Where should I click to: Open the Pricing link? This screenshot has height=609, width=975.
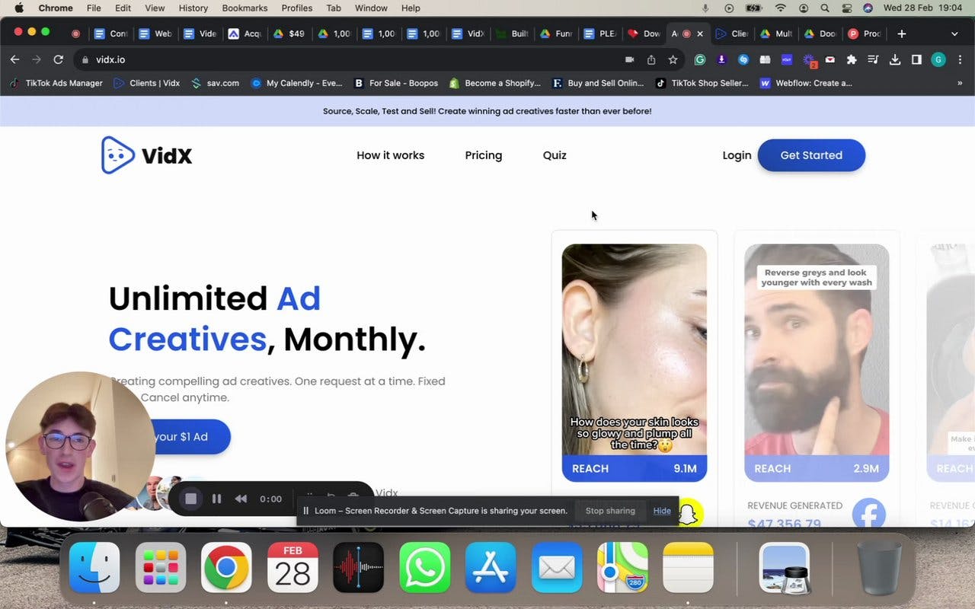pos(484,155)
